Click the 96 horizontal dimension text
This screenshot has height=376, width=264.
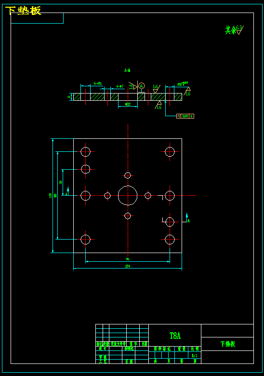(128, 259)
